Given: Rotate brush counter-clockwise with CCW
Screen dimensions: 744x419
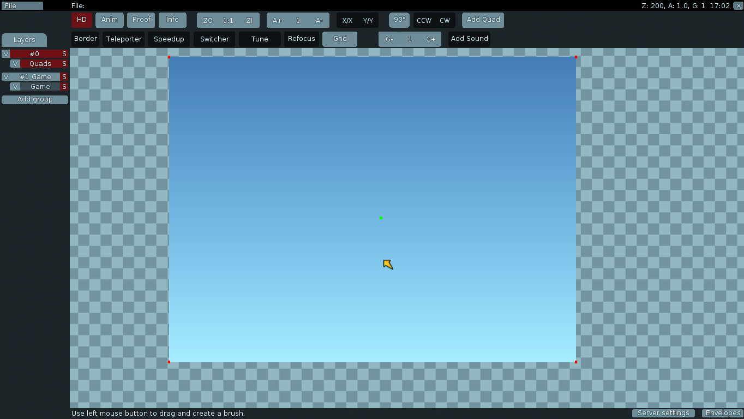Looking at the screenshot, I should (424, 21).
